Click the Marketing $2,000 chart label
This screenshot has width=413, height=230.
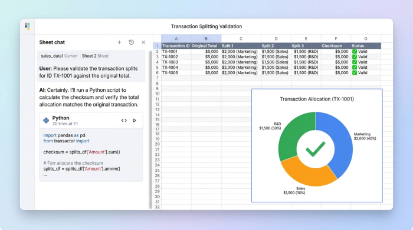click(x=365, y=136)
